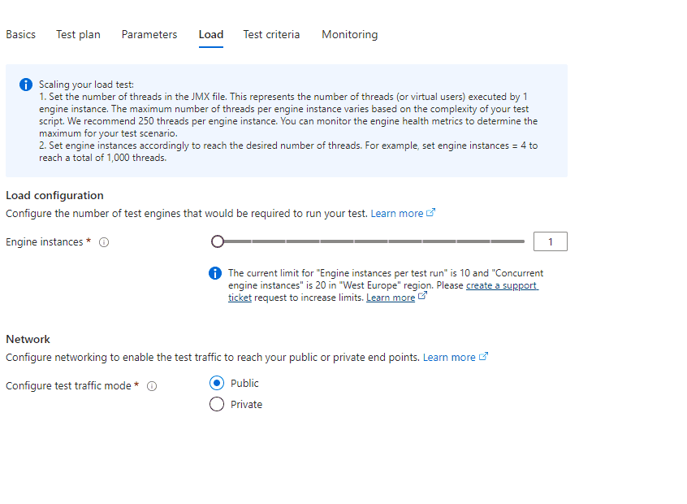Select the Public traffic mode radio button

pos(217,383)
